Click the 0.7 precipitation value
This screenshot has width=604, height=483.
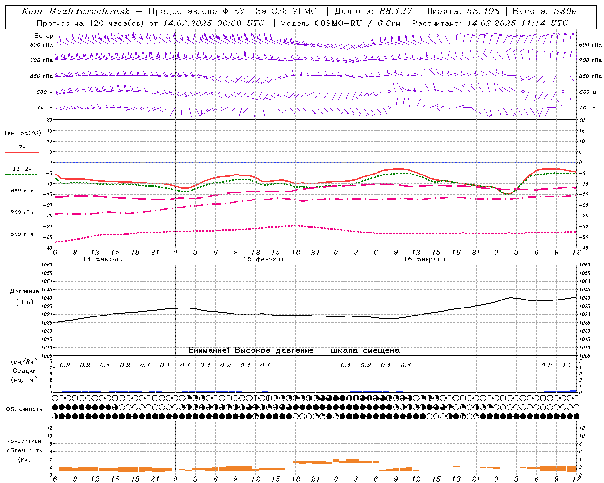click(567, 366)
